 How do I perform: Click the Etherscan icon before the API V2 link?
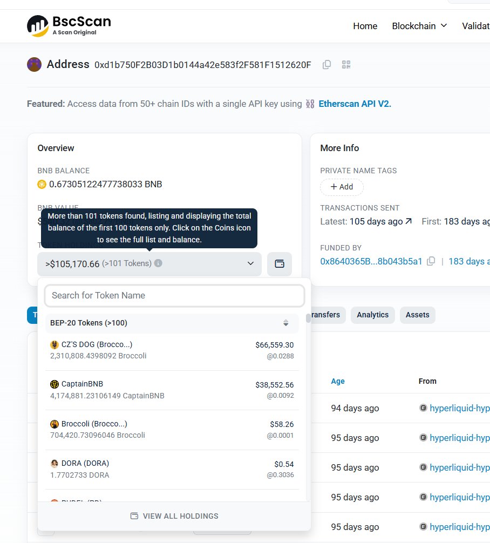tap(309, 103)
